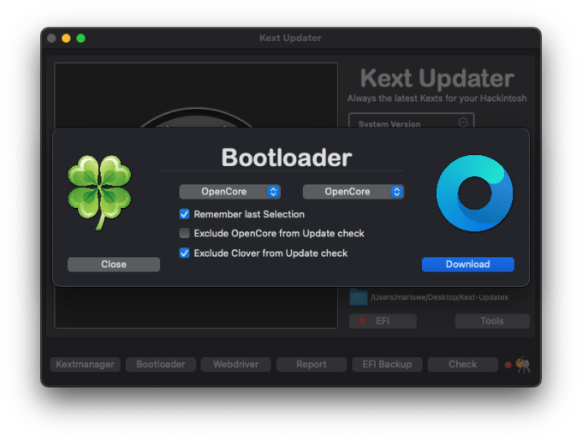Screen dimensions: 582x441
Task: Select the Webdriver button
Action: point(235,364)
